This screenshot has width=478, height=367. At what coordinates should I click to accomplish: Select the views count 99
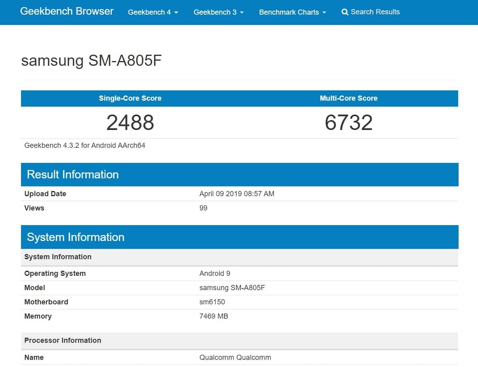pyautogui.click(x=203, y=208)
